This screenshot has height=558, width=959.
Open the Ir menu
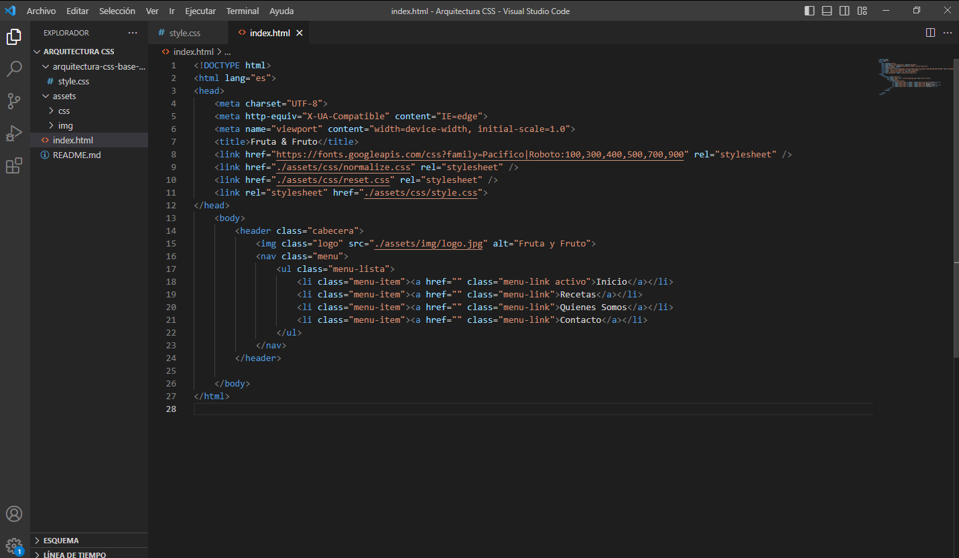point(172,11)
